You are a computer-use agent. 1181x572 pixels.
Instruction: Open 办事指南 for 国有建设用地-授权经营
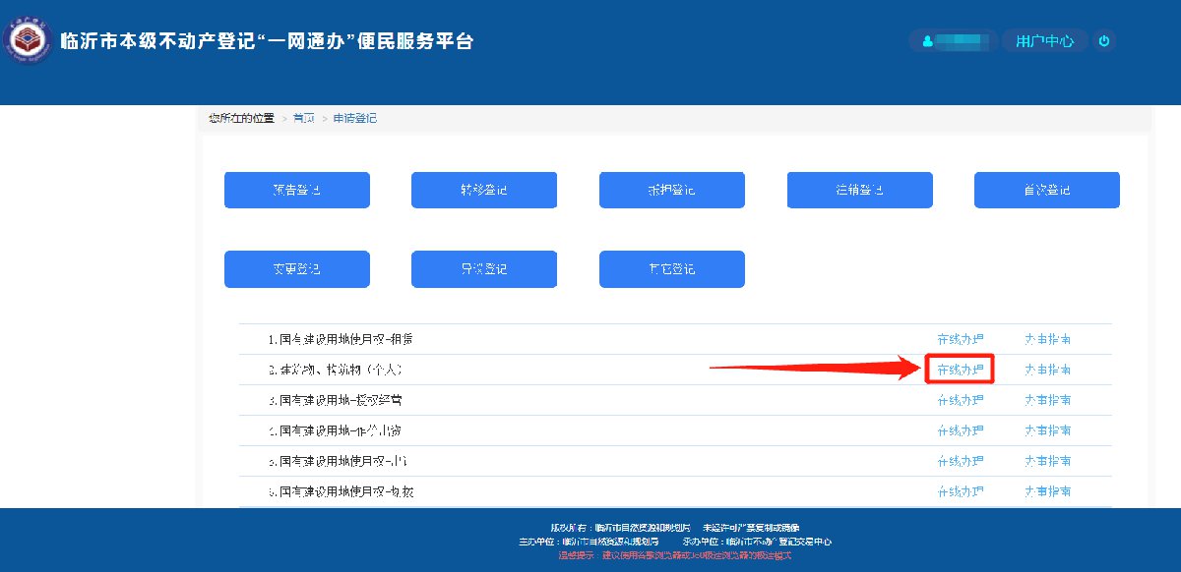[x=1047, y=400]
